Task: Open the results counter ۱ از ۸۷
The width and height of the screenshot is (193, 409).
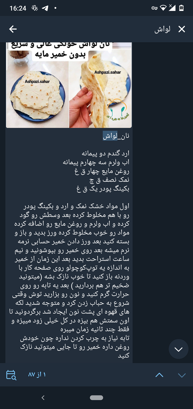Action: 37,375
